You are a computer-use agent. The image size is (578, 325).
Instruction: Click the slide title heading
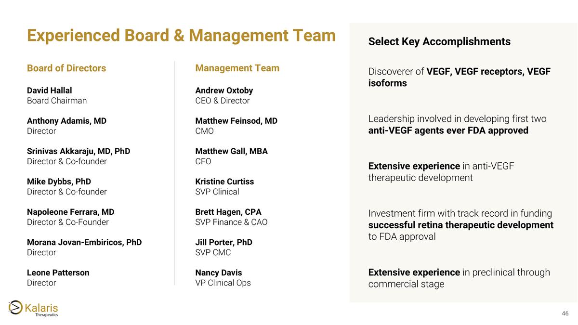pyautogui.click(x=181, y=35)
